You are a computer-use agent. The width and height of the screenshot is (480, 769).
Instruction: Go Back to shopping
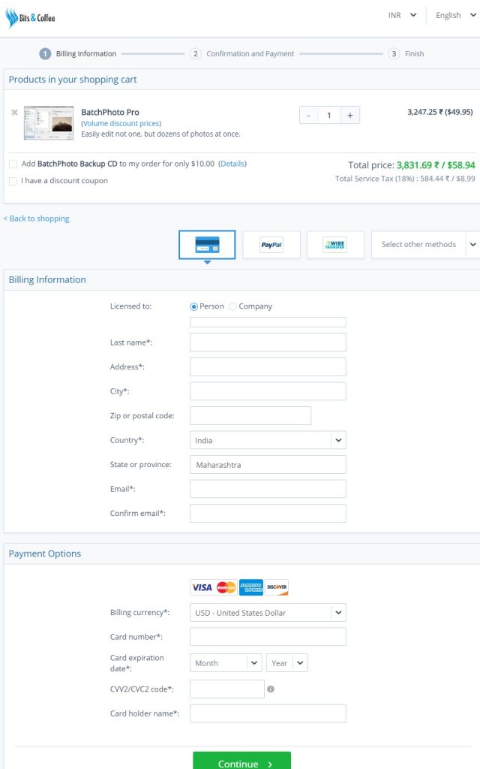point(36,219)
